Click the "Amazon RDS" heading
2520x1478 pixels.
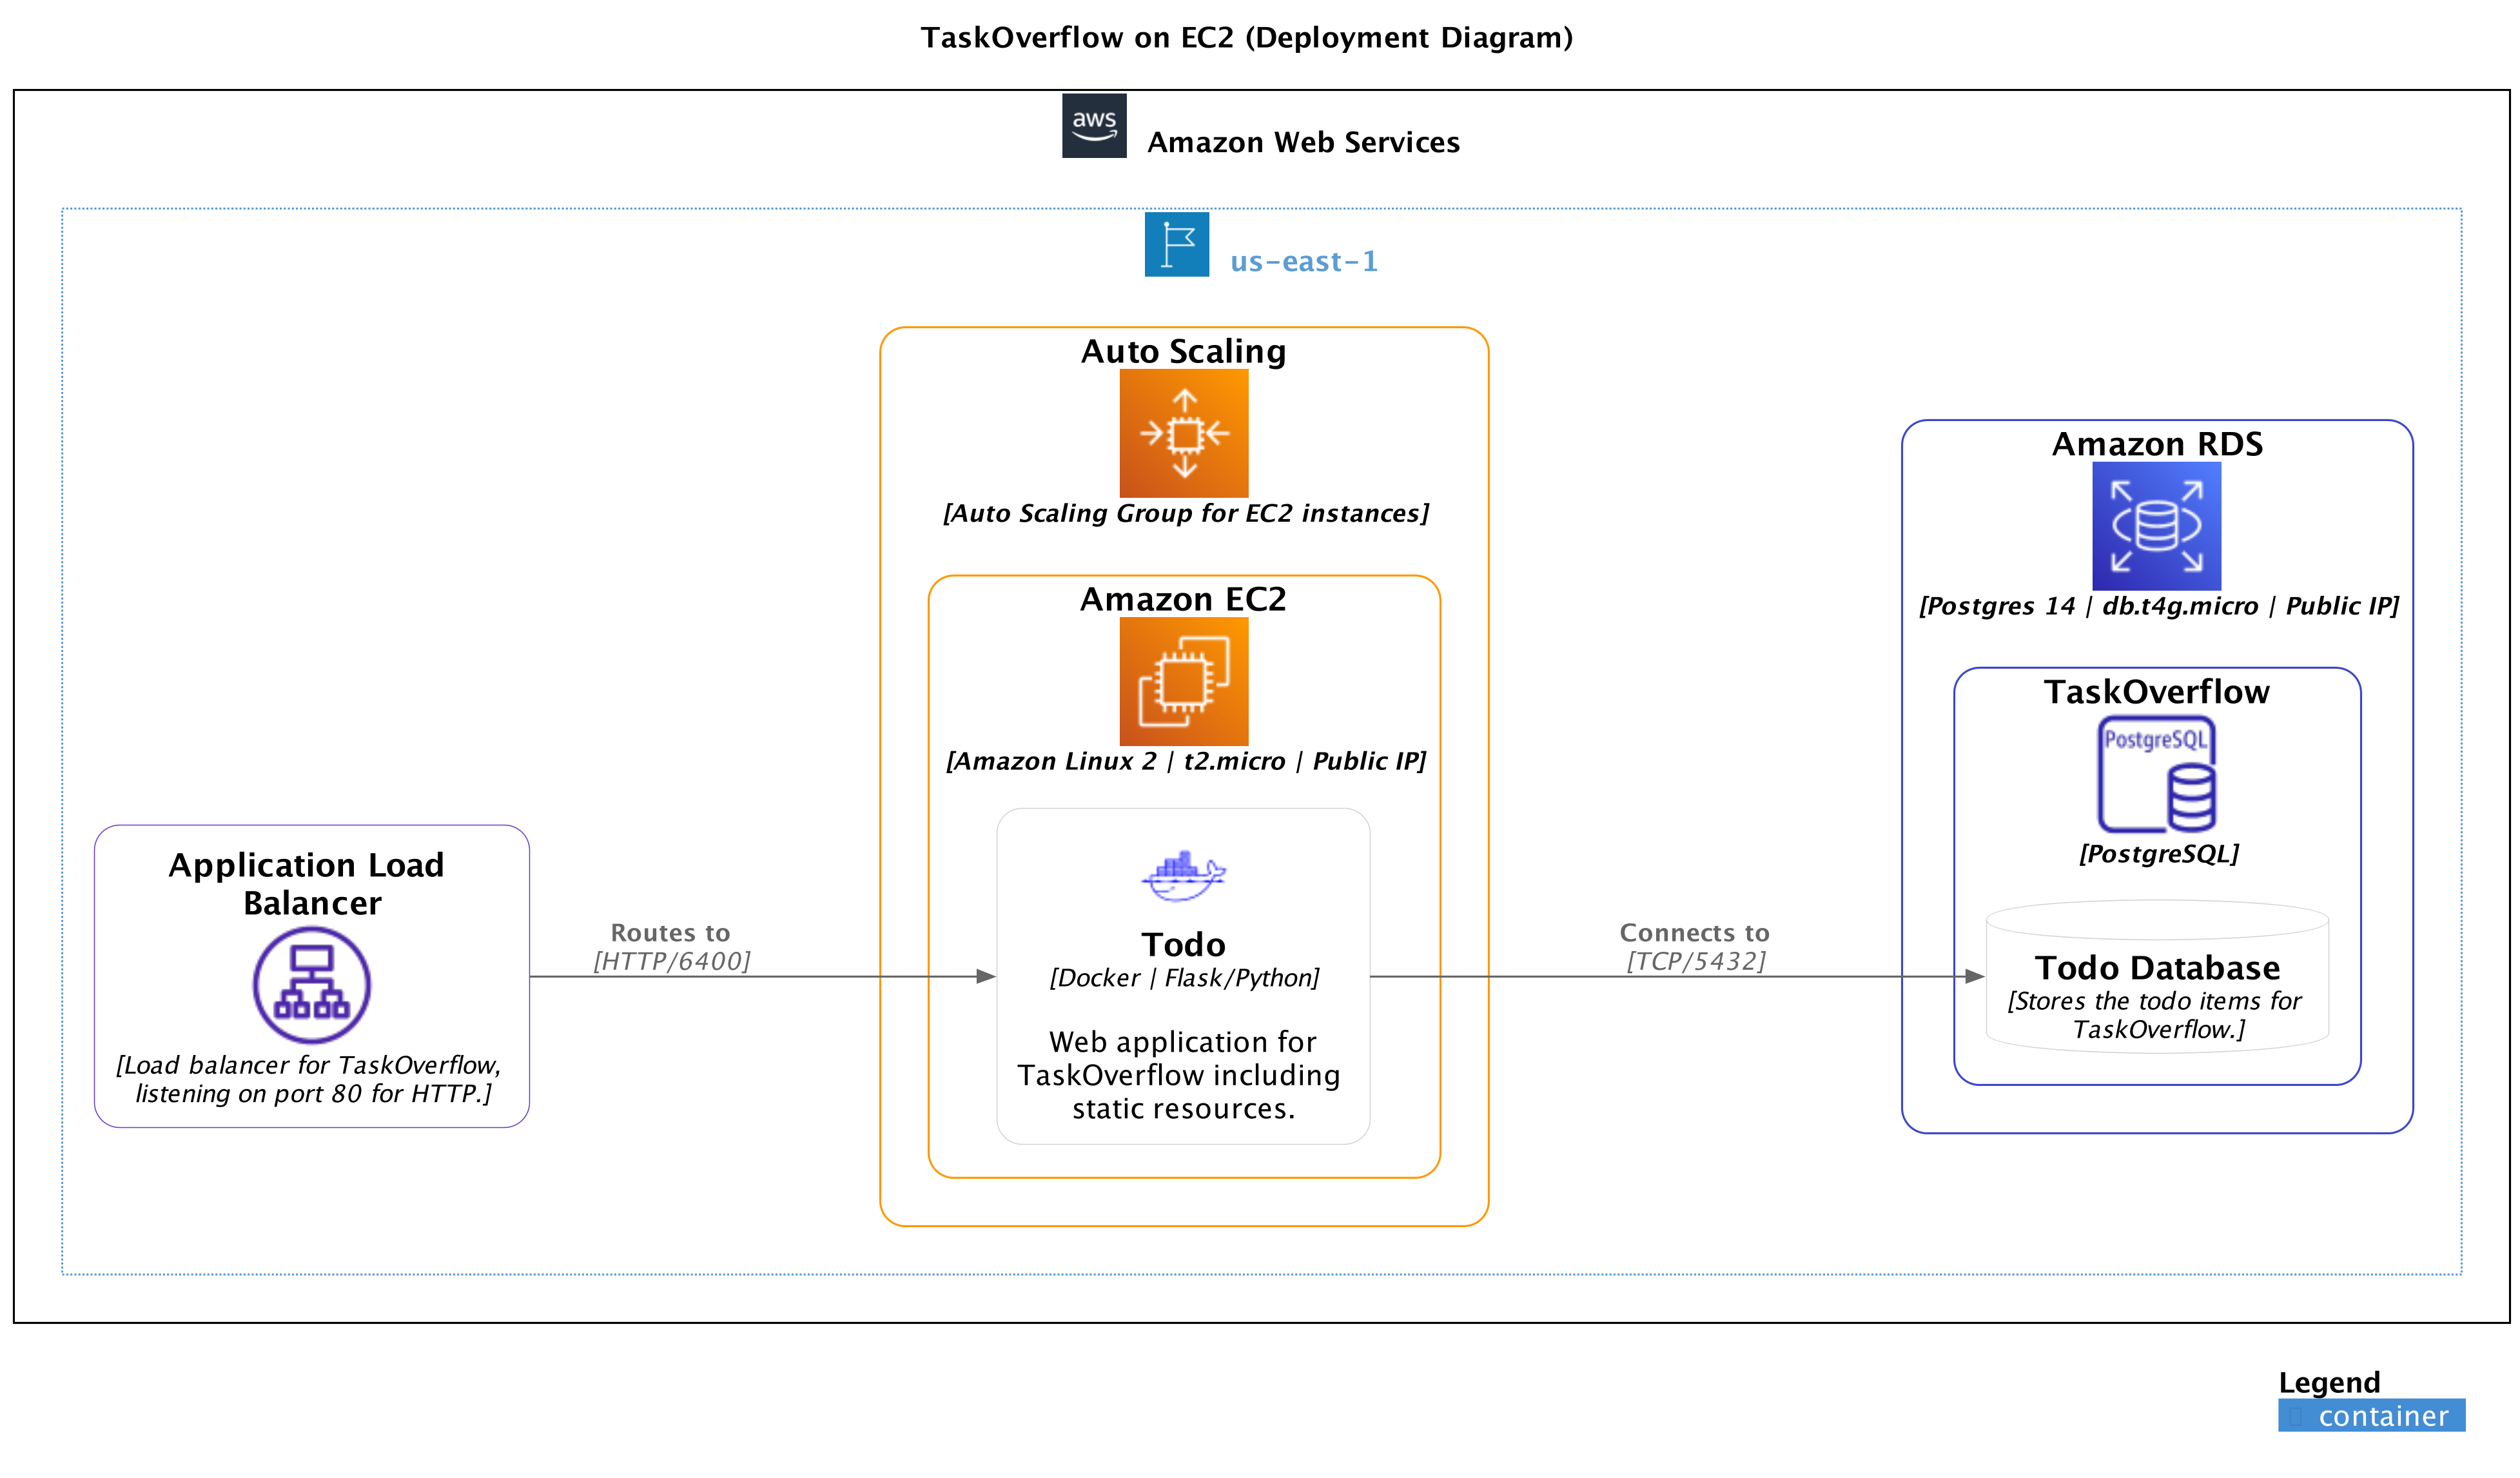(2157, 444)
